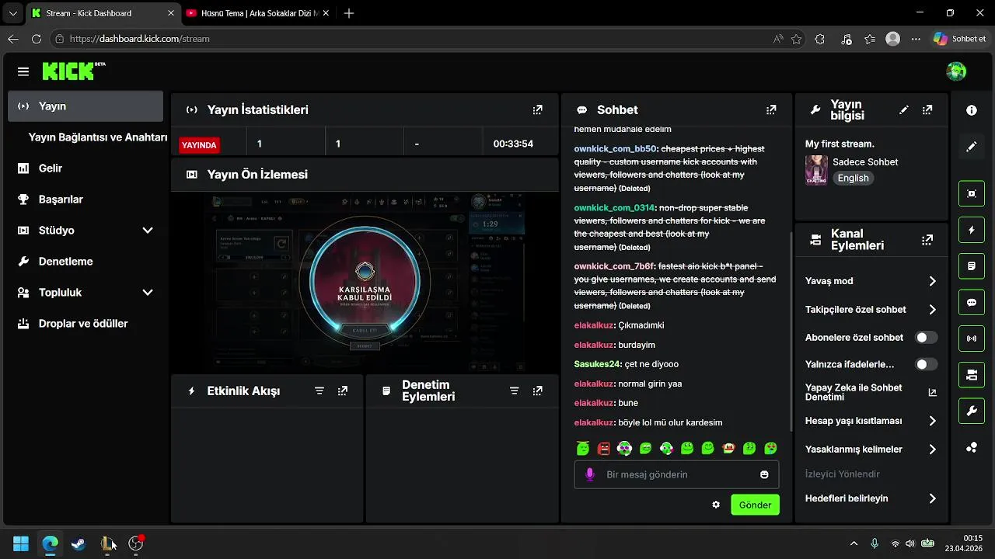
Task: Open the emoji picker in chat input
Action: click(x=764, y=474)
